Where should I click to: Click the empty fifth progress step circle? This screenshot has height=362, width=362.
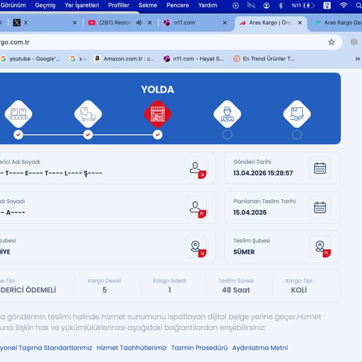tap(297, 135)
